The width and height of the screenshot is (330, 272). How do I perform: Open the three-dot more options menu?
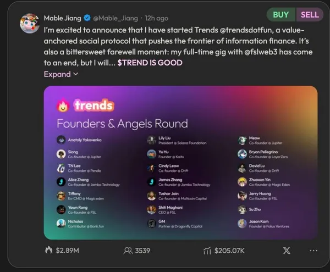[313, 251]
